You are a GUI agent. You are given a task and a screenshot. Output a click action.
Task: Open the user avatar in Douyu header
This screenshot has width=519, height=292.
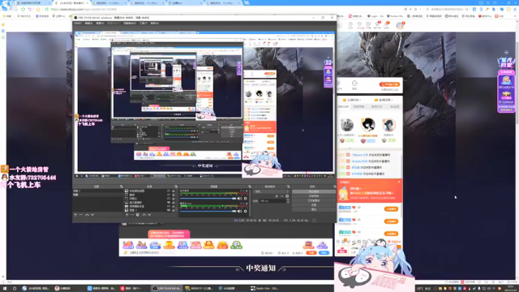coord(400,25)
